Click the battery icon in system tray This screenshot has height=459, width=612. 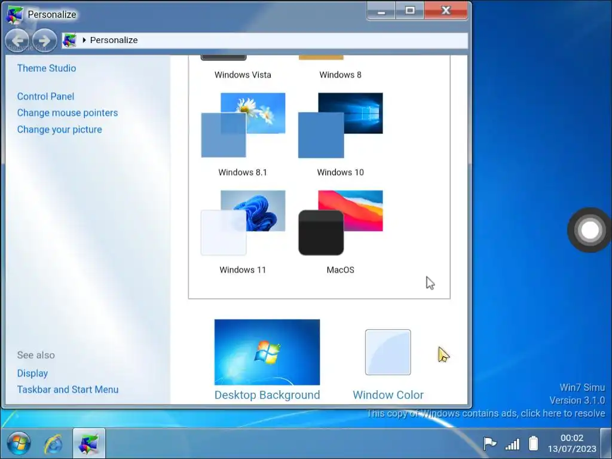click(533, 443)
